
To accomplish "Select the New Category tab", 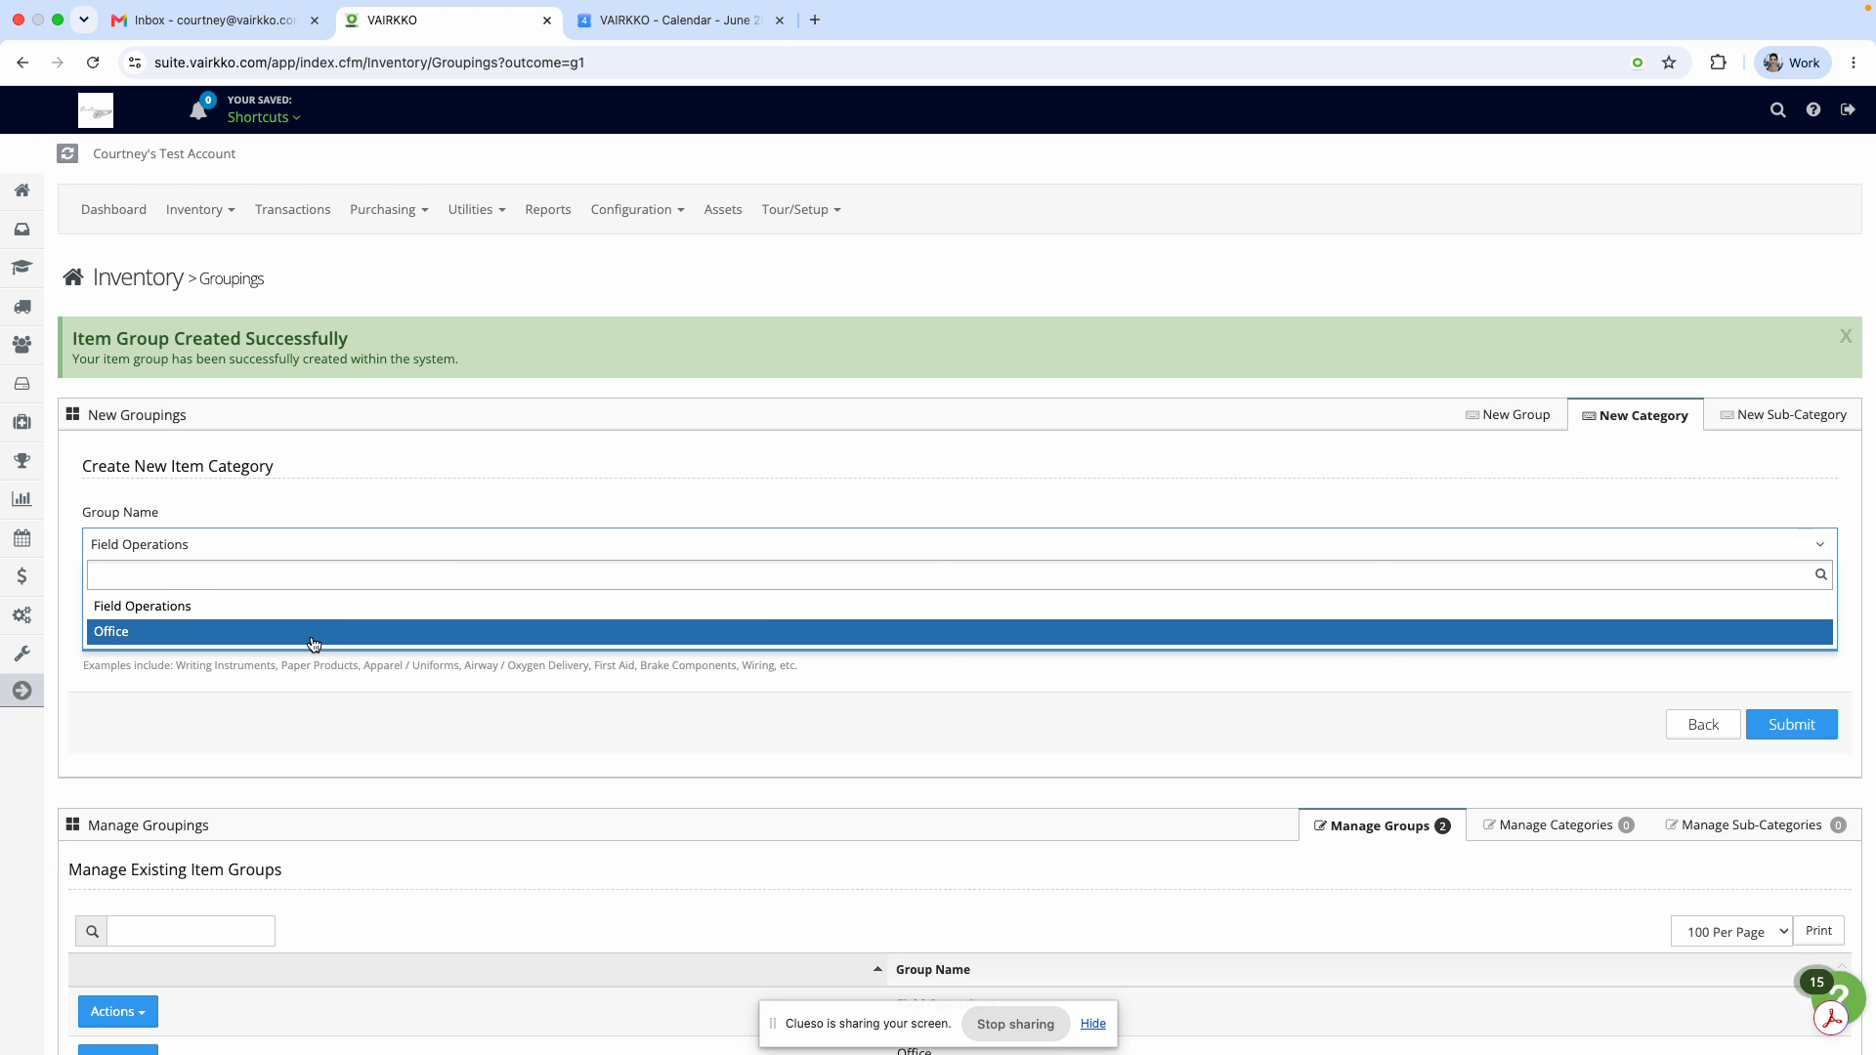I will pos(1635,415).
